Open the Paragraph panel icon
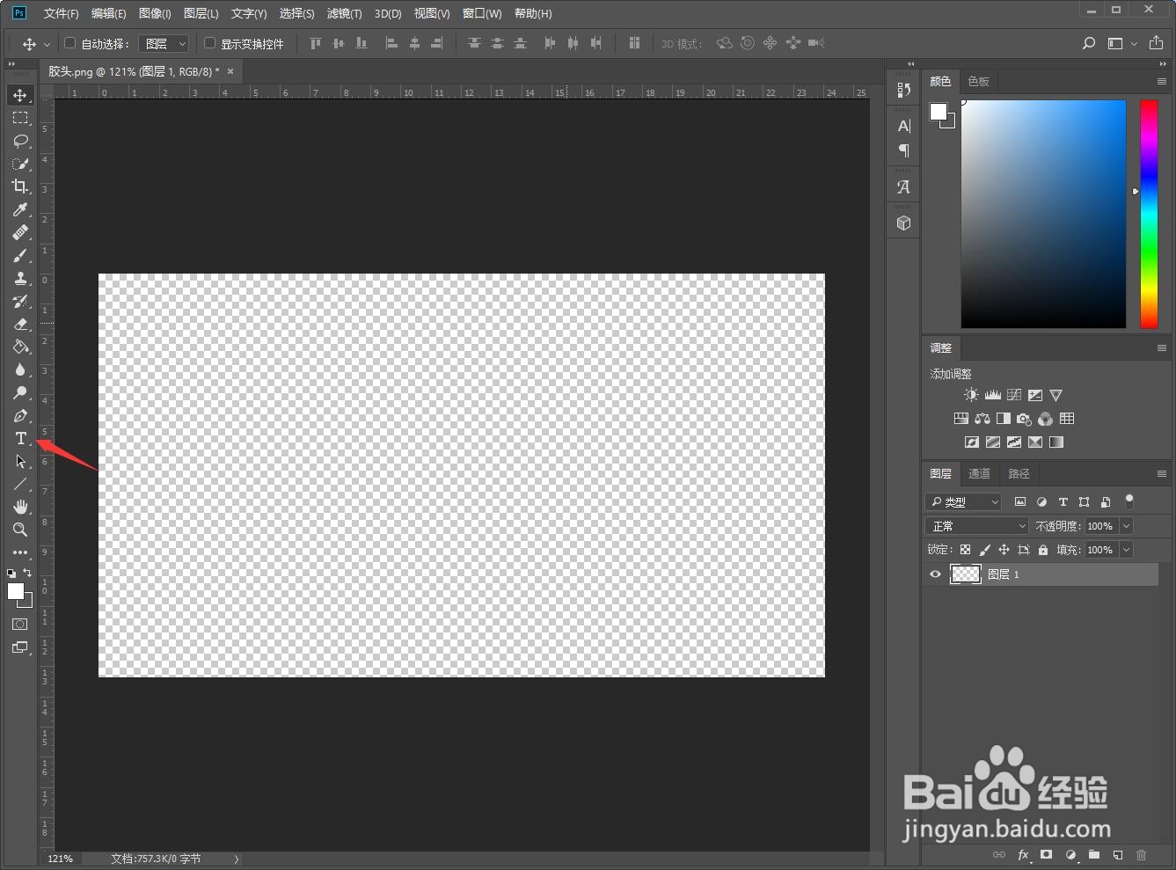Viewport: 1176px width, 870px height. [x=903, y=150]
